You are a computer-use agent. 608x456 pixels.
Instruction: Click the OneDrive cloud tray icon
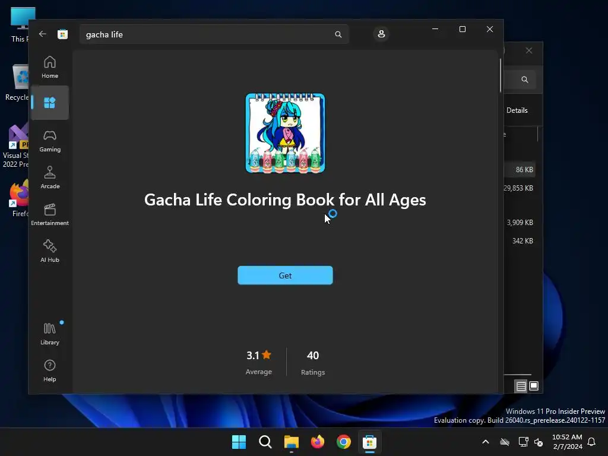pyautogui.click(x=505, y=442)
